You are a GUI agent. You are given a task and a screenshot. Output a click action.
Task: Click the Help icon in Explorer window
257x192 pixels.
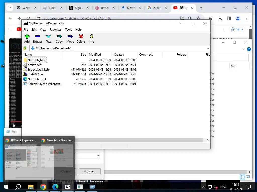249,49
